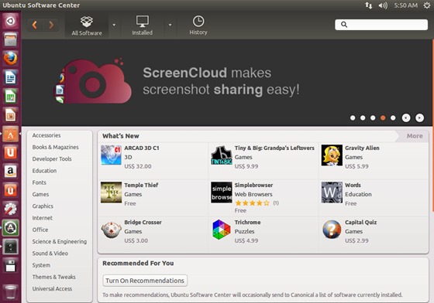
Task: Open the All Software view
Action: [87, 26]
